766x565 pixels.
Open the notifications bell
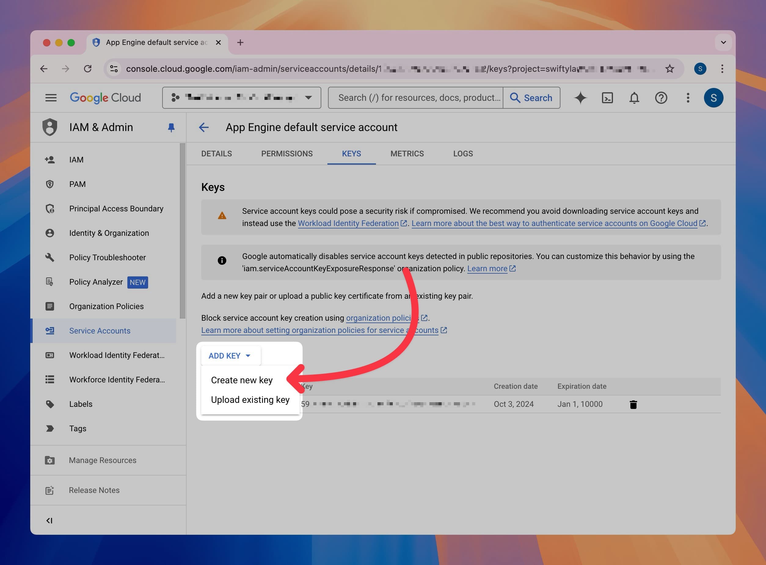(x=634, y=98)
